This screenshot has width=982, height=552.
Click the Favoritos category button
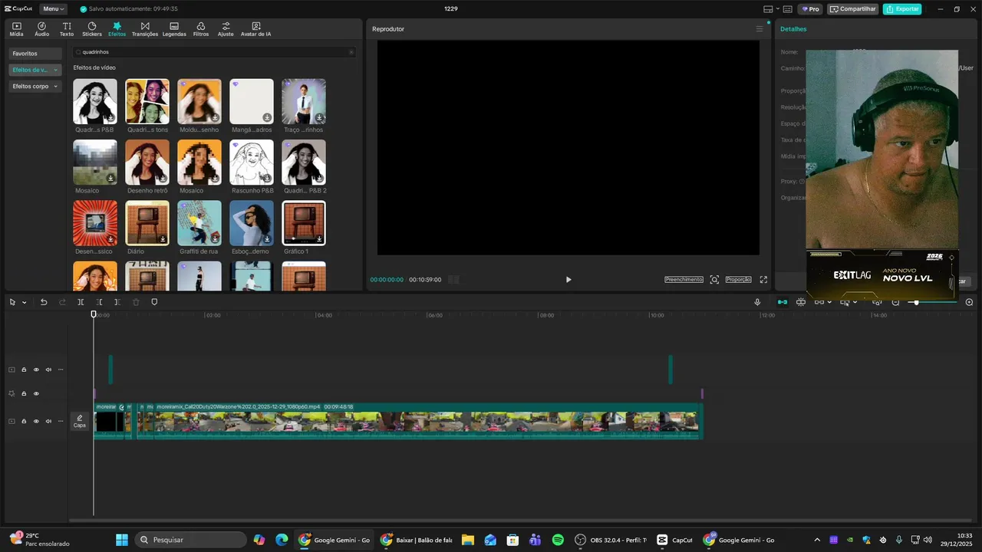tap(35, 54)
